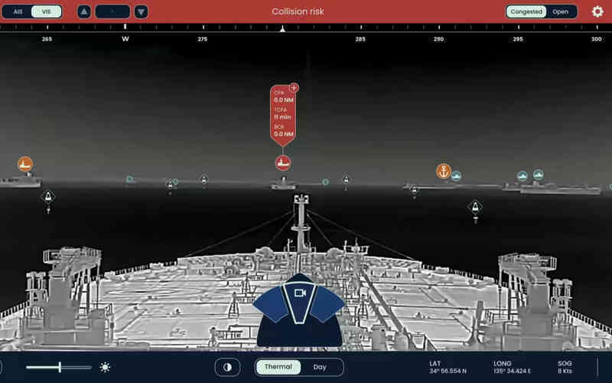The height and width of the screenshot is (383, 612).
Task: Click the brightness slider handle
Action: coord(60,367)
